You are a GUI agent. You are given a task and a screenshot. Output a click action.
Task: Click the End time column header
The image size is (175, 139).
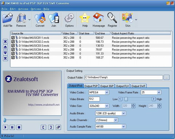pyautogui.click(x=102, y=33)
